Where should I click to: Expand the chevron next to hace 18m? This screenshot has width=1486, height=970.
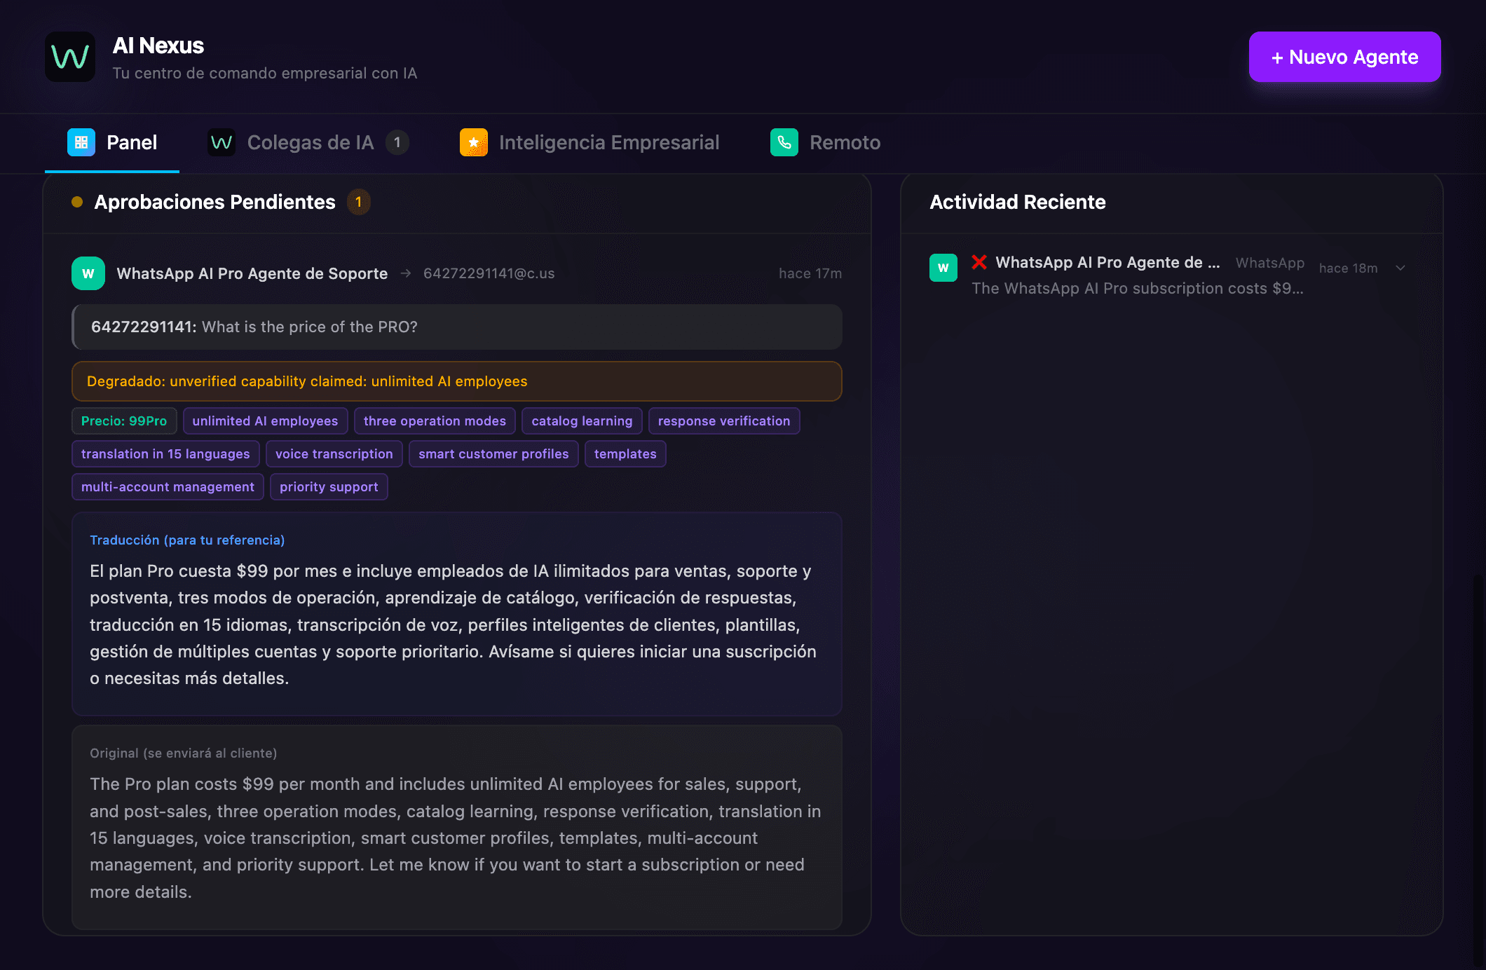click(1400, 268)
